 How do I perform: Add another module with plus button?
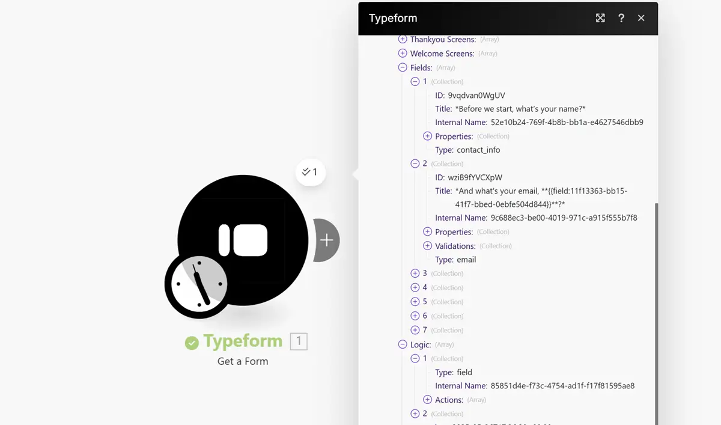point(326,240)
